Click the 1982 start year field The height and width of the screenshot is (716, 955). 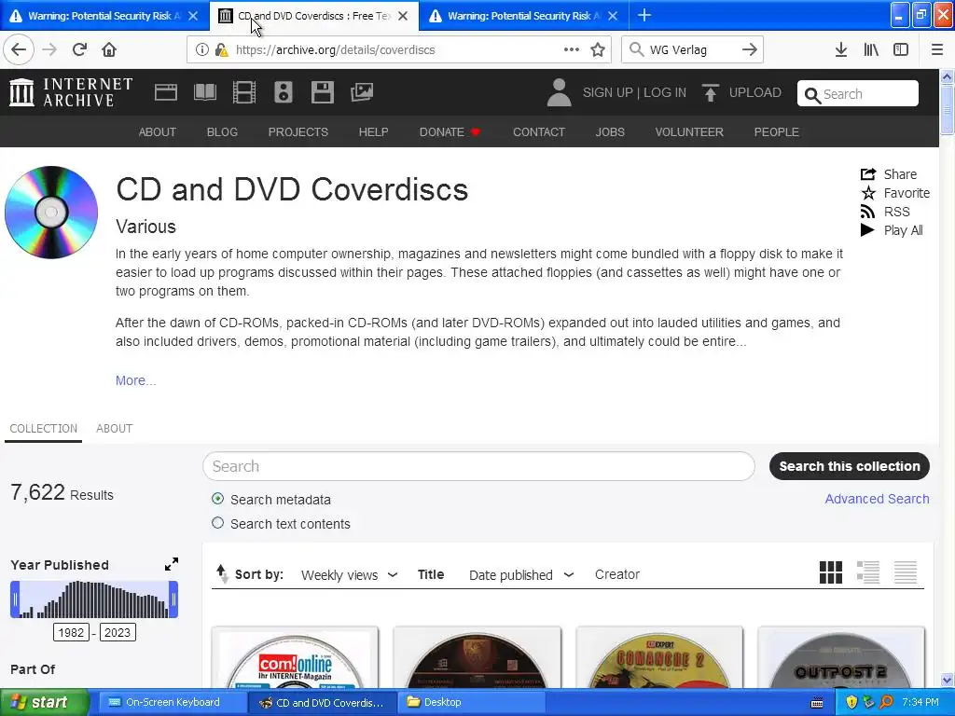[71, 633]
